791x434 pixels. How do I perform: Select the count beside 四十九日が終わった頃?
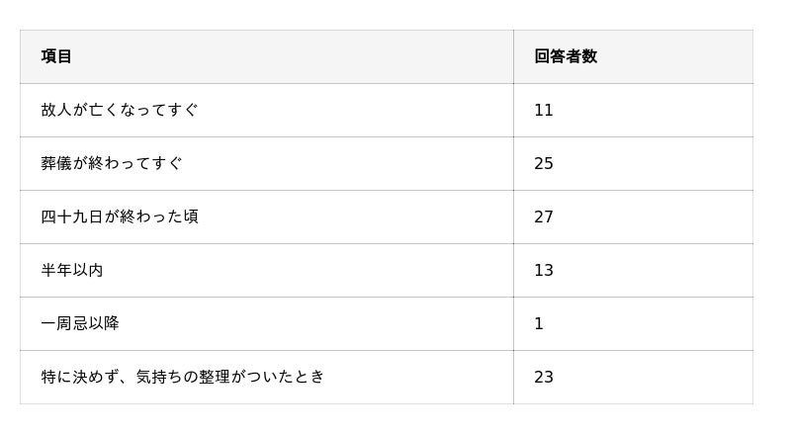coord(544,217)
